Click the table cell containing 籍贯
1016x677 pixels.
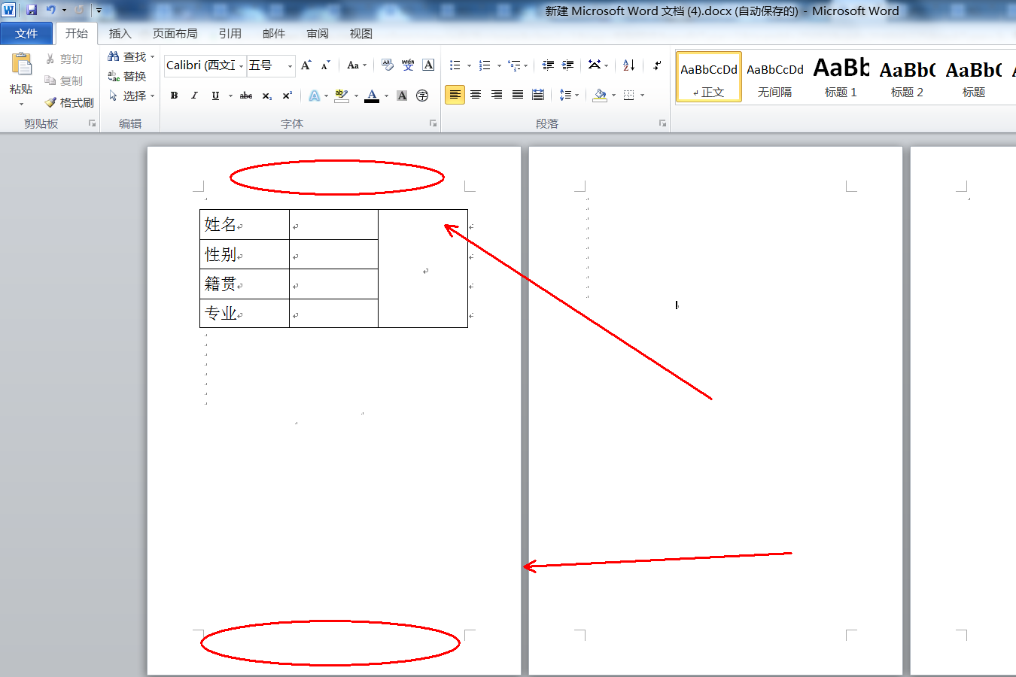coord(245,284)
